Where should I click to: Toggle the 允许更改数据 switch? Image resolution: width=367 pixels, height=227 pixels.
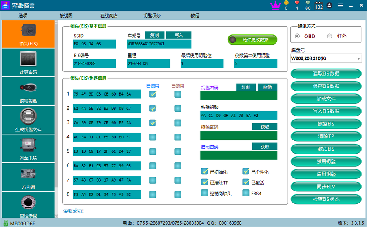coord(252,40)
